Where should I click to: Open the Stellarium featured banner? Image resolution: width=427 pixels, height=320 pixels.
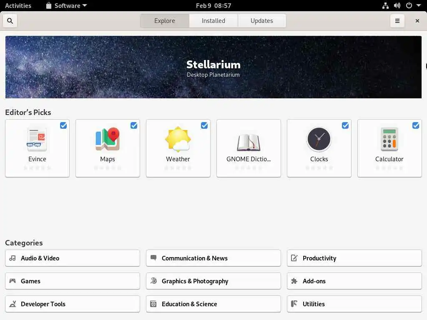[213, 67]
